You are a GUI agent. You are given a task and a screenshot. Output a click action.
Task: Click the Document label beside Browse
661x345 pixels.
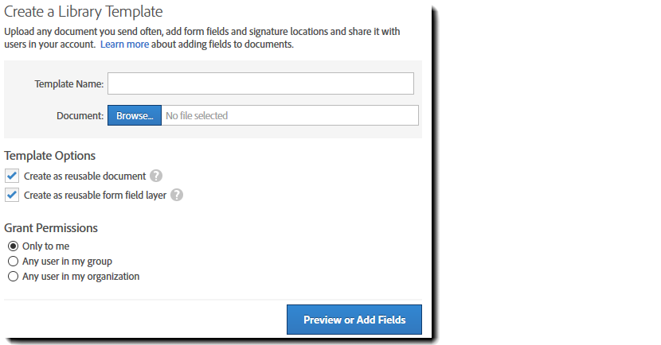pos(80,116)
